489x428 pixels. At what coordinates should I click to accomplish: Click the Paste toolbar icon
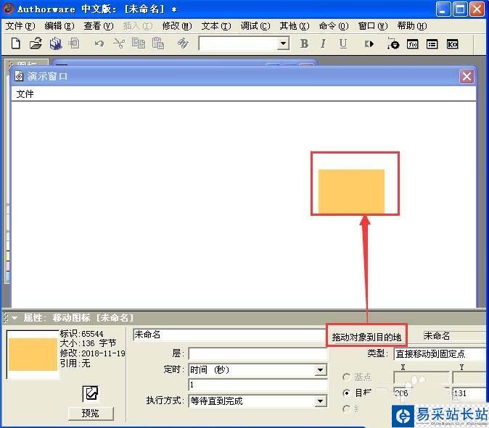coord(158,43)
